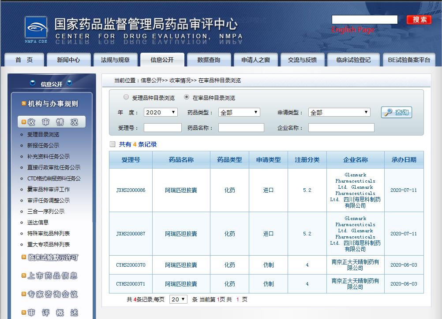
Task: Open the 专家咨询会议 section
Action: click(x=52, y=294)
